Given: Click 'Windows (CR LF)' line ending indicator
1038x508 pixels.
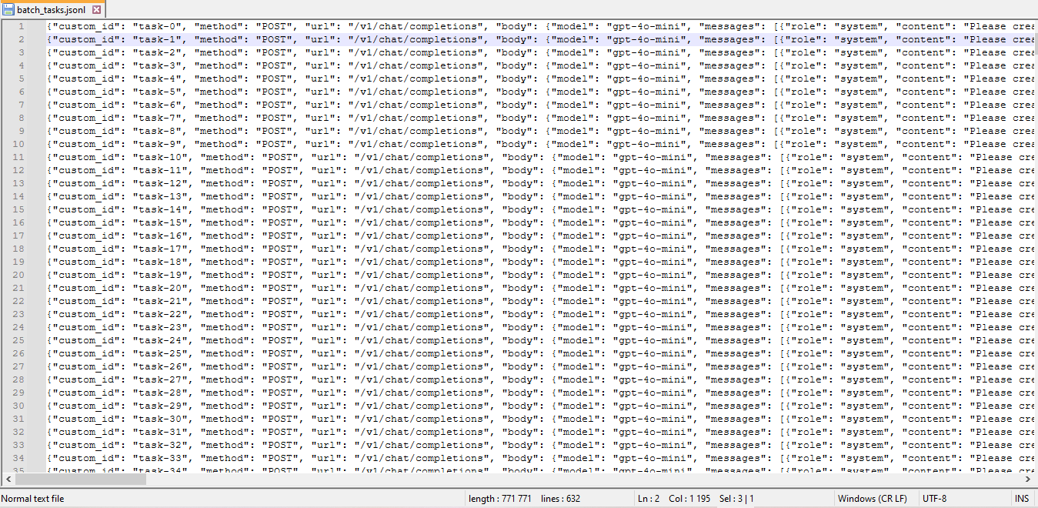Looking at the screenshot, I should click(x=872, y=499).
